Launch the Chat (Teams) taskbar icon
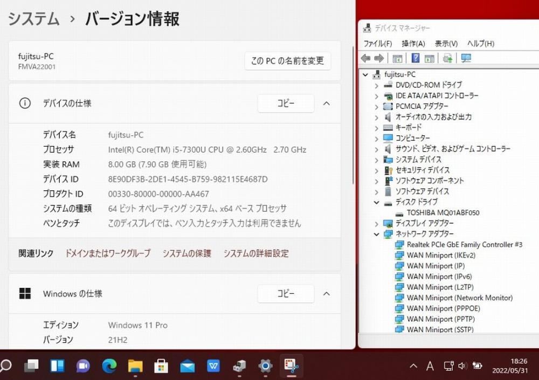This screenshot has height=380, width=539. 83,366
